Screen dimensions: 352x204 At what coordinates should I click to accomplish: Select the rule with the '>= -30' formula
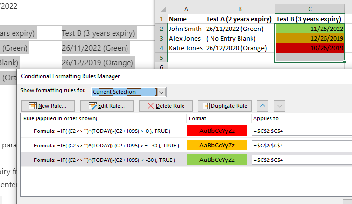tap(106, 146)
